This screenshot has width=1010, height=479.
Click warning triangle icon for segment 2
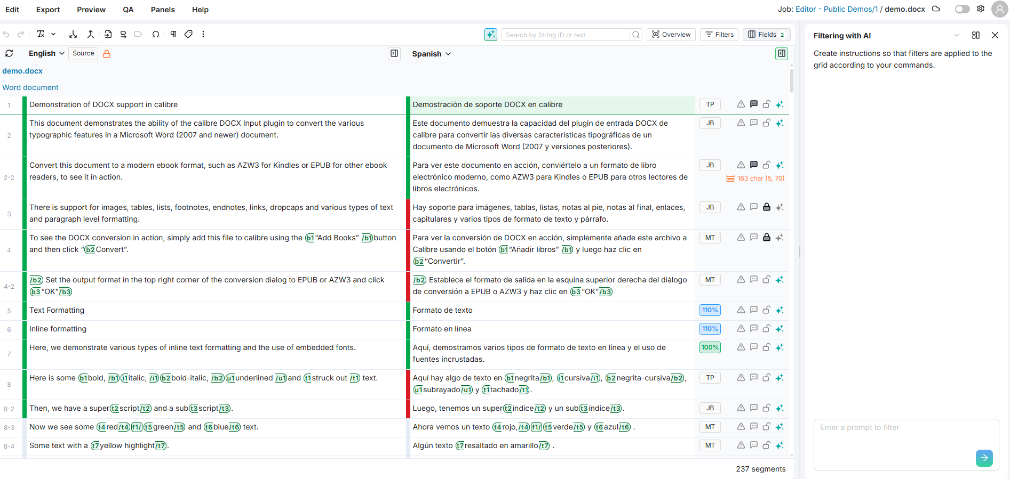click(741, 123)
